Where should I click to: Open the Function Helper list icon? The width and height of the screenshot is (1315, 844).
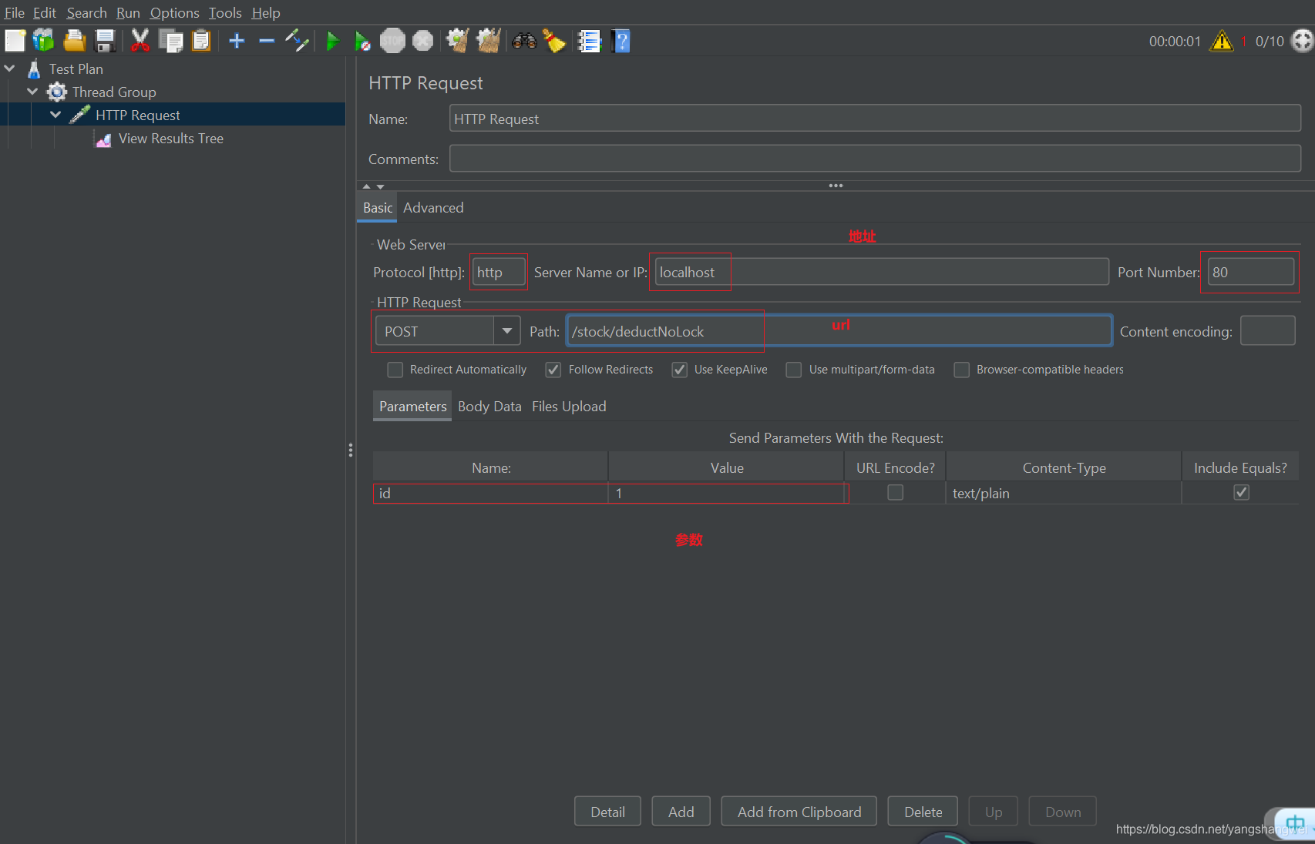(x=590, y=41)
